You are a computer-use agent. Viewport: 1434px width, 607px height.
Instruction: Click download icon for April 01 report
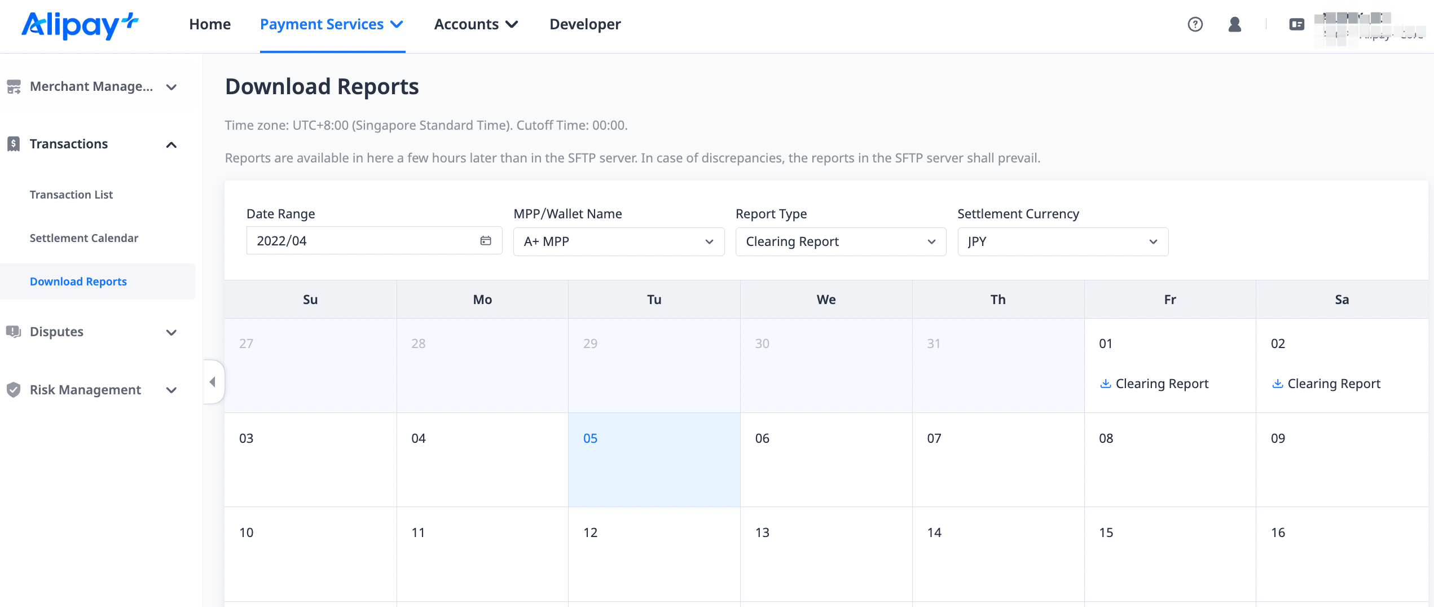click(x=1105, y=384)
